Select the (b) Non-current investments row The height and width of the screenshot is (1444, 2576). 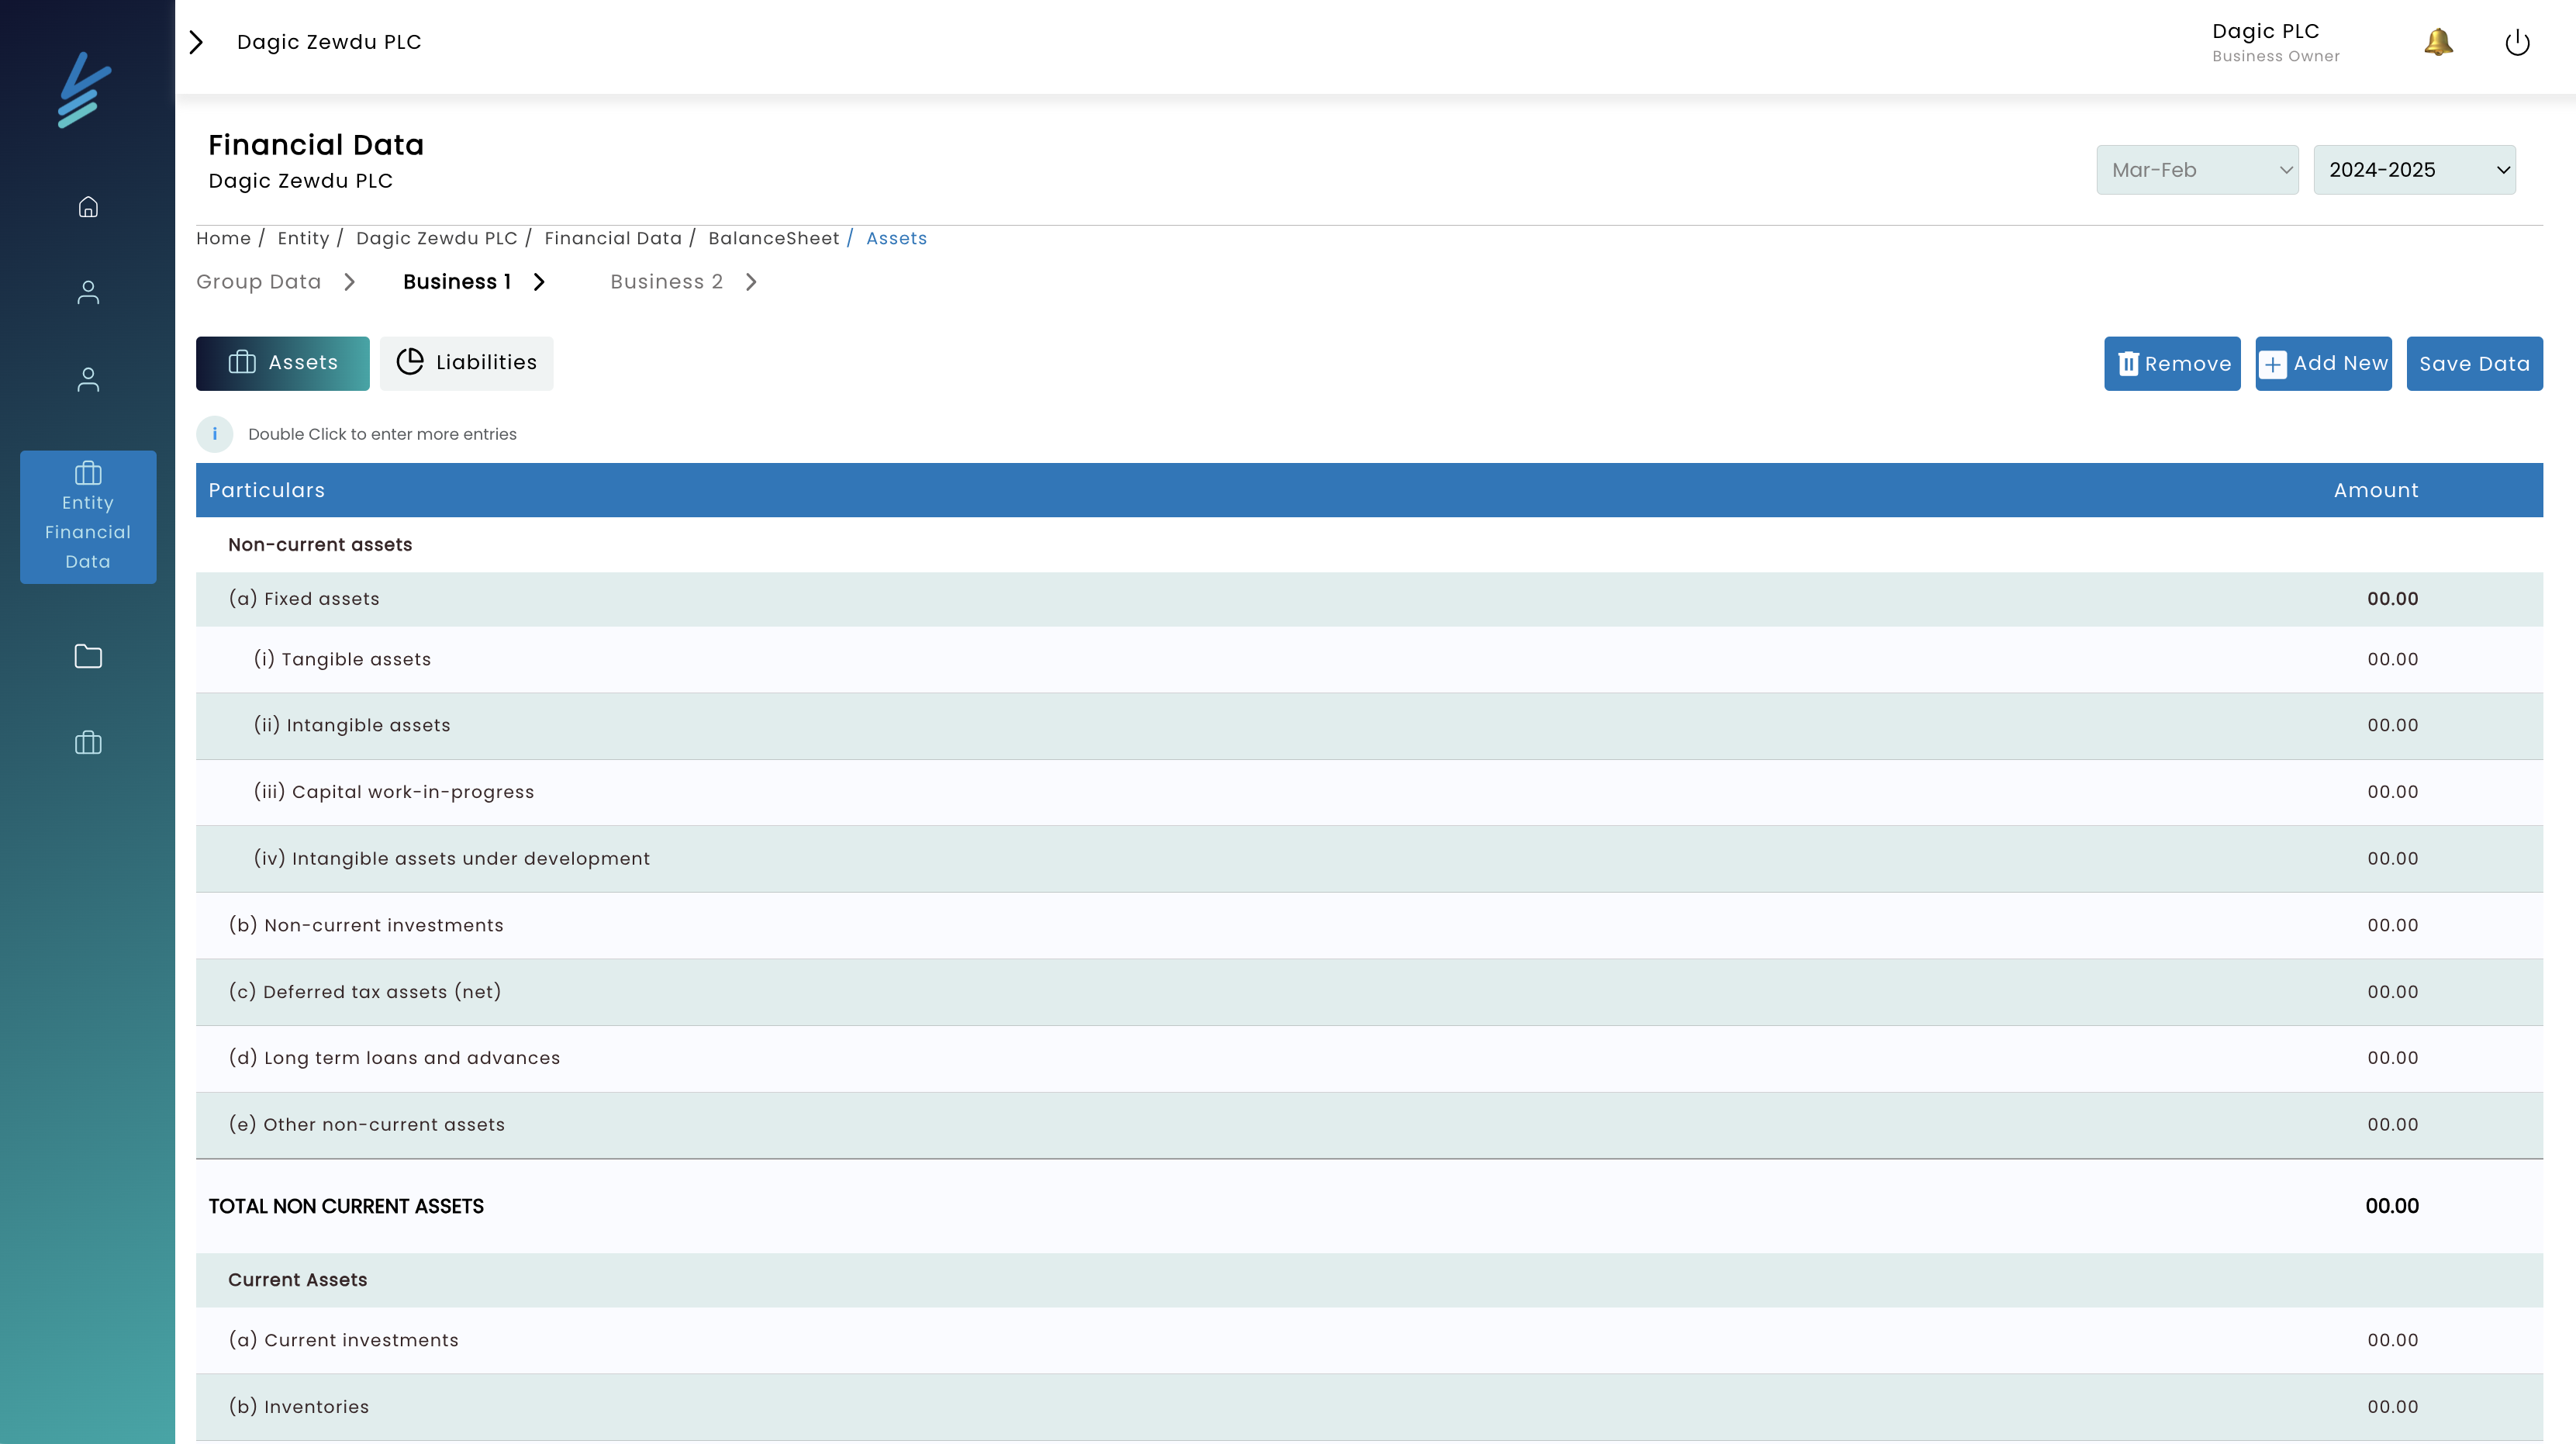(x=1369, y=926)
